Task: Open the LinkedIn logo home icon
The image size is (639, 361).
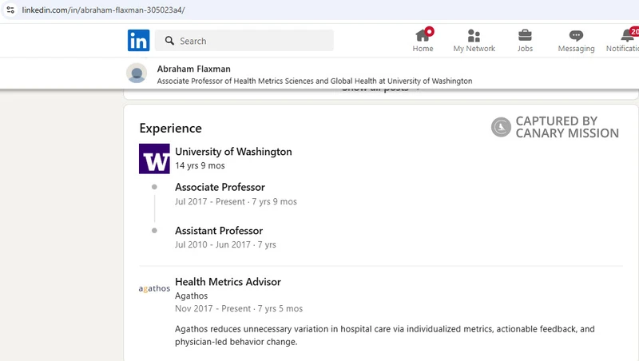Action: [138, 41]
